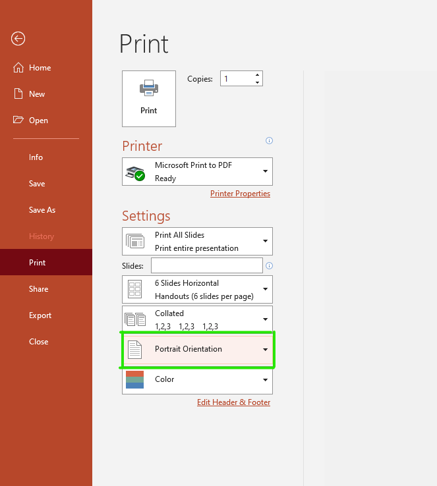
Task: Open the Printer Properties link
Action: point(240,194)
